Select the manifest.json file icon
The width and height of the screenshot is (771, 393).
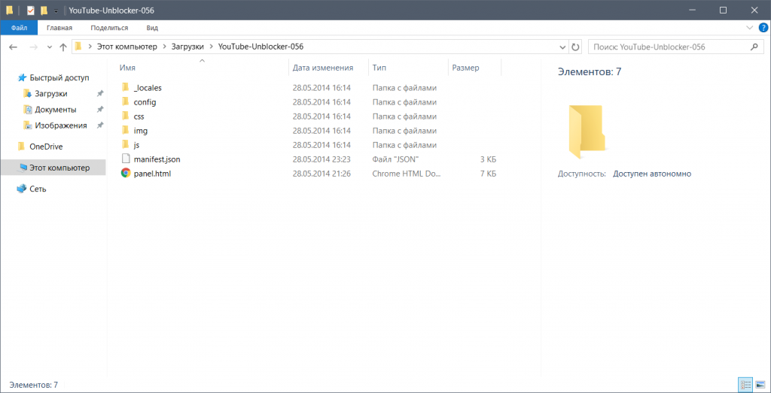(x=126, y=159)
